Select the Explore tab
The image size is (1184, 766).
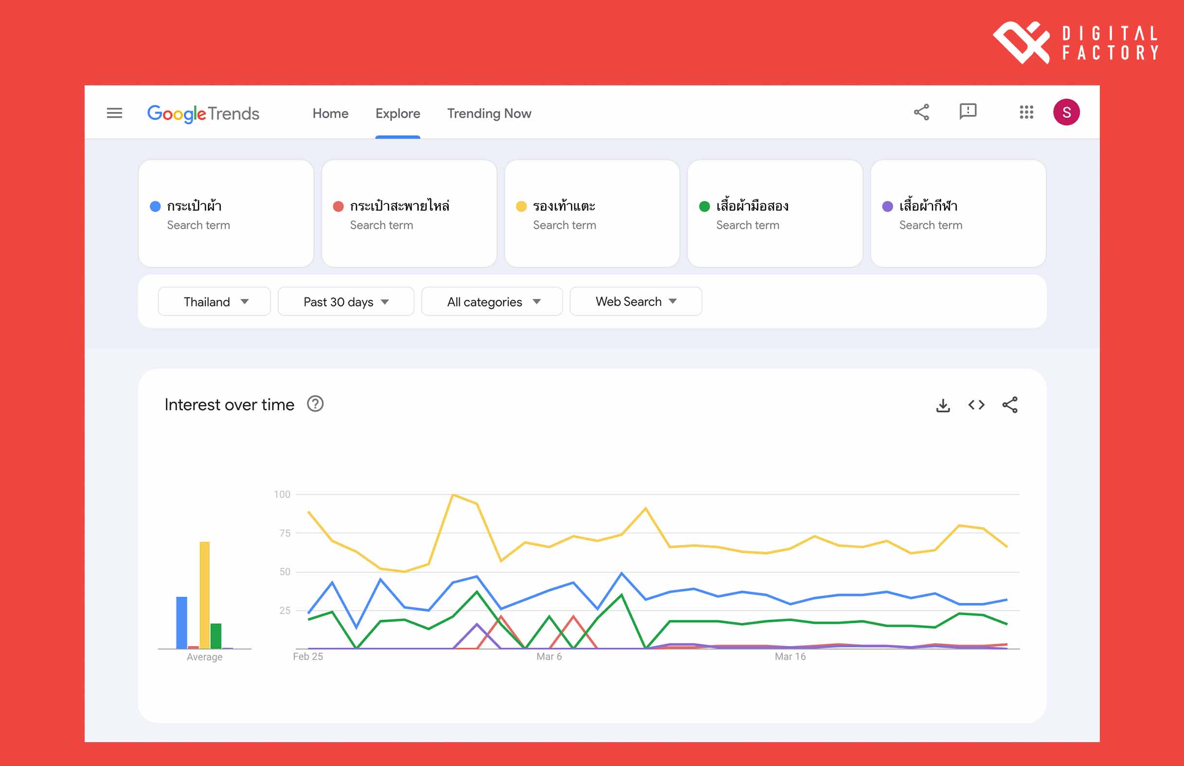397,113
